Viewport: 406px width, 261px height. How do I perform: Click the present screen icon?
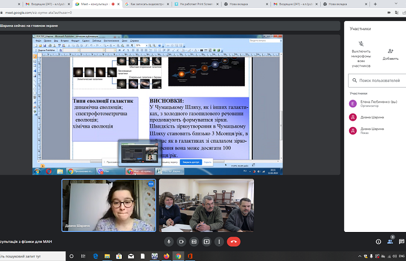tap(205, 241)
